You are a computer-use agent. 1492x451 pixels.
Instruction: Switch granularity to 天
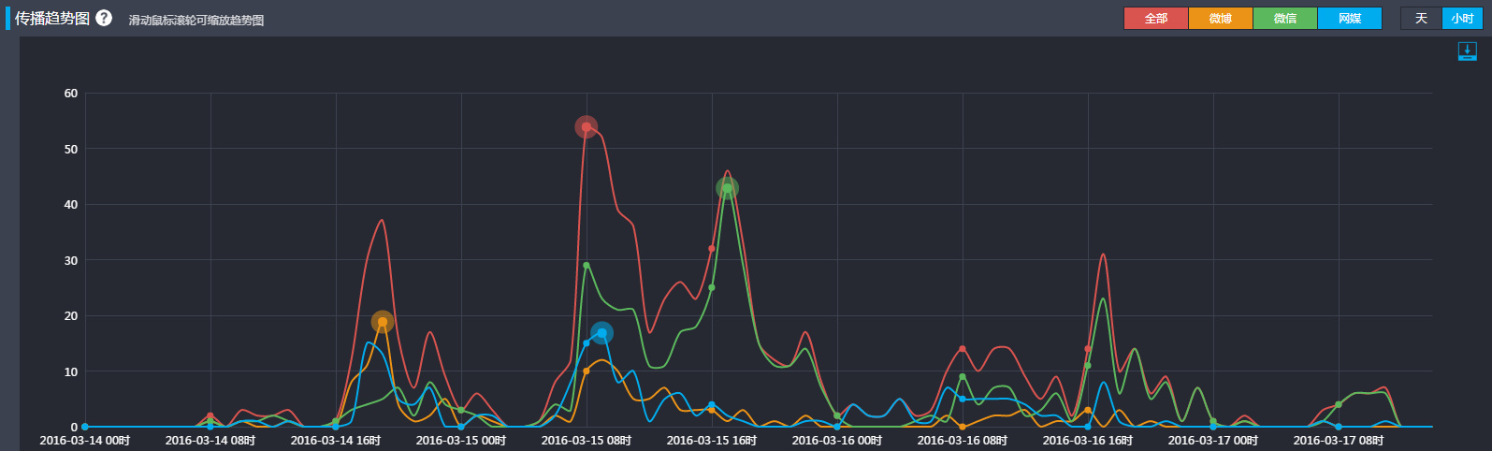point(1421,19)
